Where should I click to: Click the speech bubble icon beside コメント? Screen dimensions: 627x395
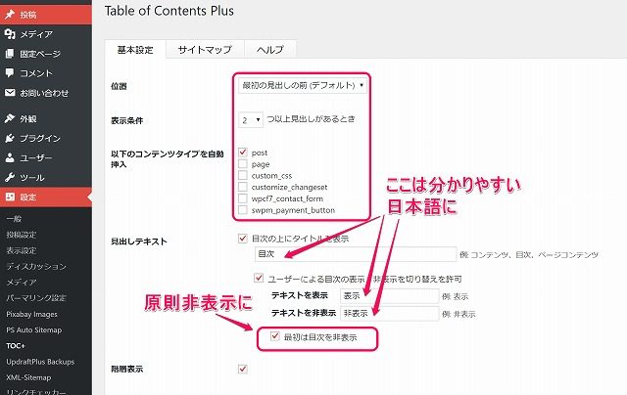click(10, 73)
